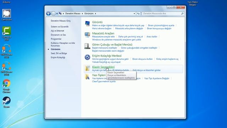Click the search magnifier icon
Image resolution: width=227 pixels, height=128 pixels.
point(182,14)
